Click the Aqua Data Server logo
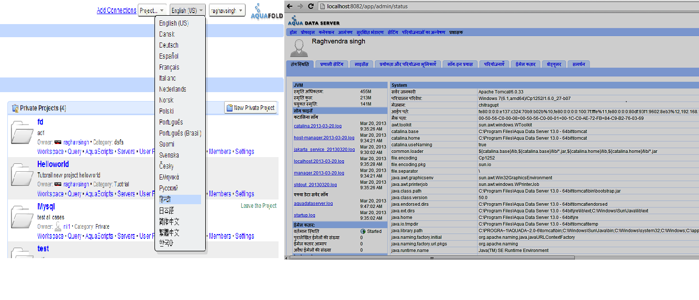The image size is (699, 300). [314, 21]
